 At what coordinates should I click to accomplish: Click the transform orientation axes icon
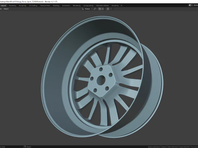pyautogui.click(x=83, y=9)
